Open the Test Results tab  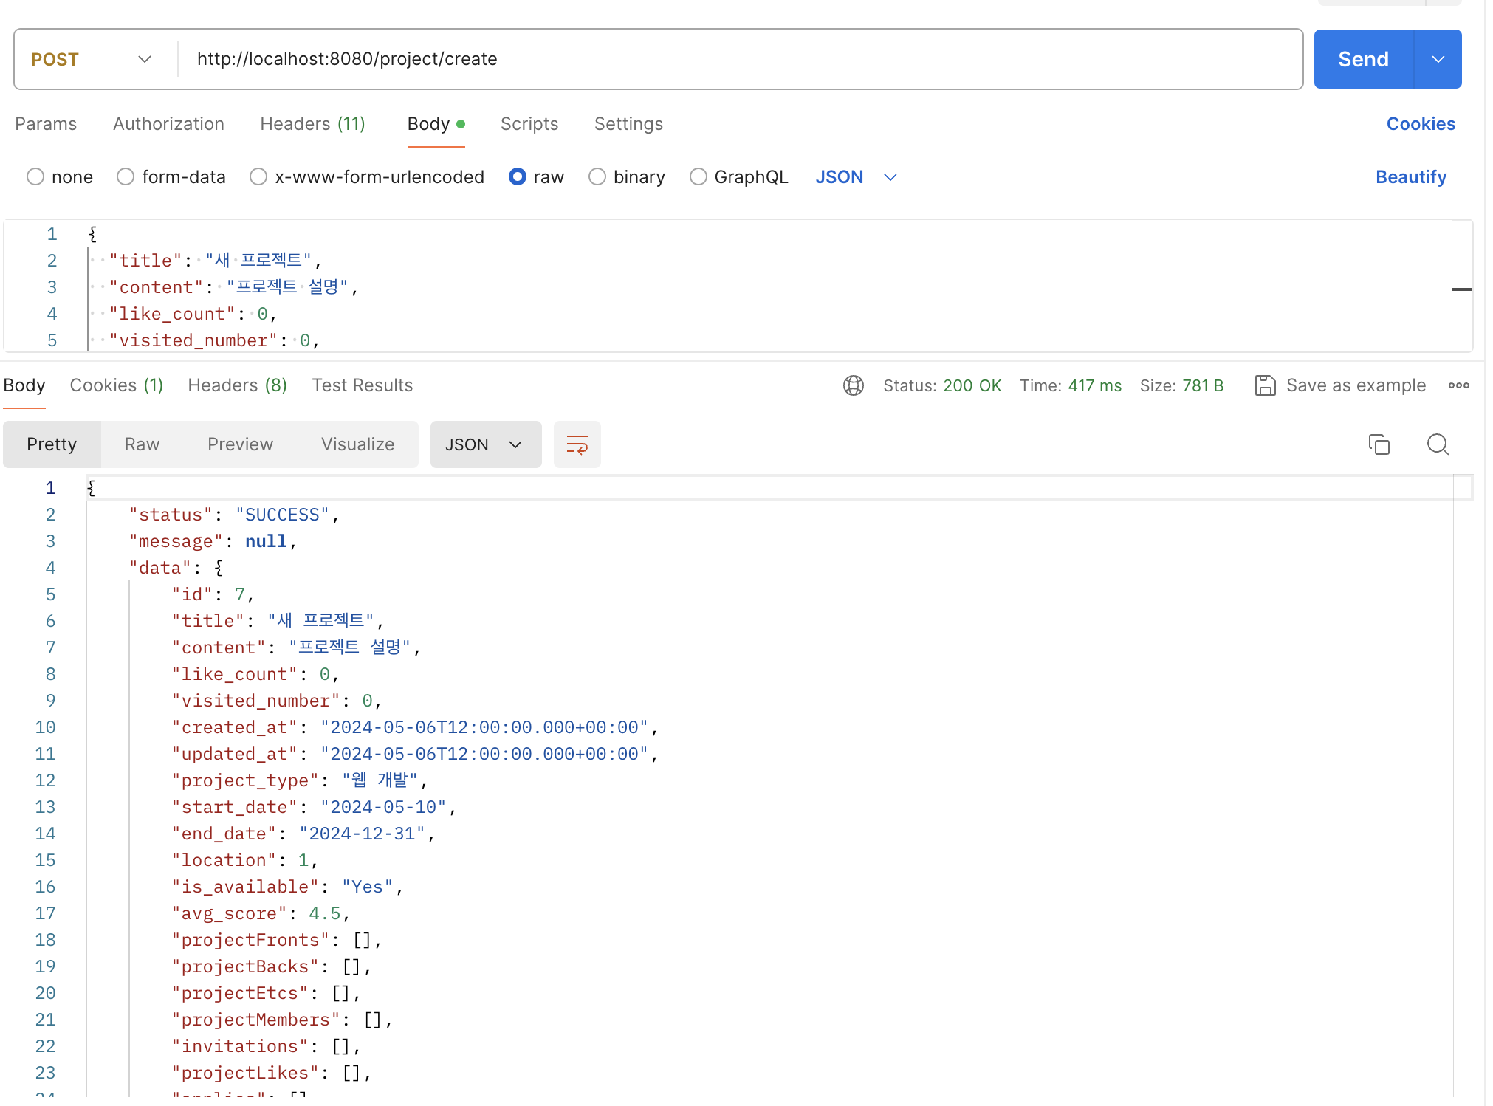[363, 385]
